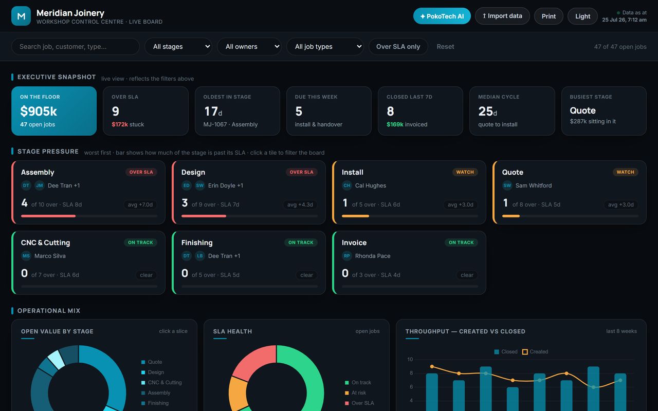Click Over SLA legend swatch in SLA Health
The height and width of the screenshot is (411, 658).
click(346, 403)
